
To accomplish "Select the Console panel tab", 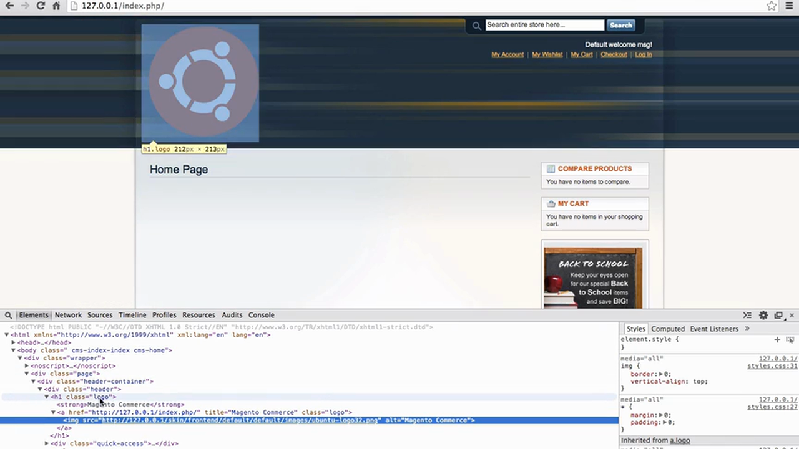I will tap(261, 315).
